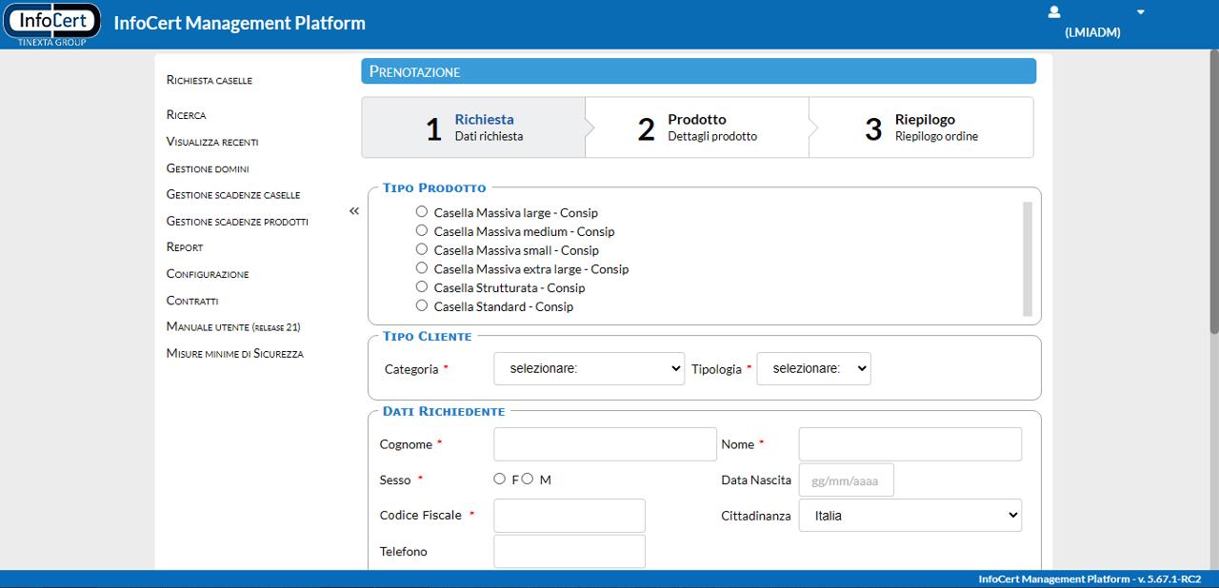
Task: Choose Casella Standard - Consip radio
Action: (x=422, y=306)
